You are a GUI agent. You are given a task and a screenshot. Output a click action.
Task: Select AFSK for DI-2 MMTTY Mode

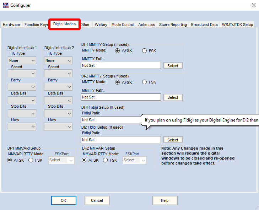[118, 82]
